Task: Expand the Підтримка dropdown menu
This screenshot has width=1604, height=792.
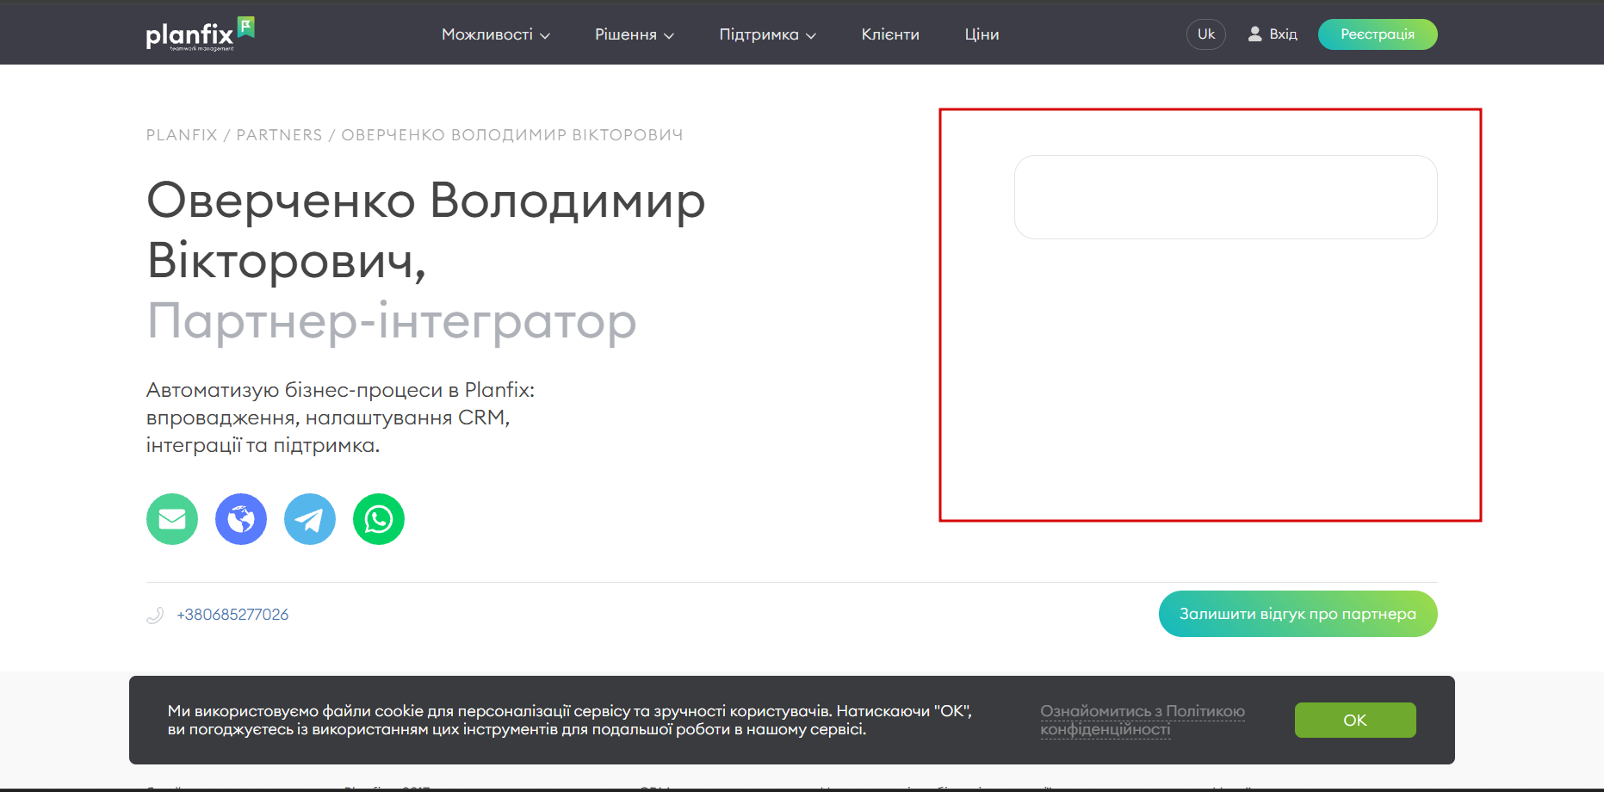Action: [768, 34]
